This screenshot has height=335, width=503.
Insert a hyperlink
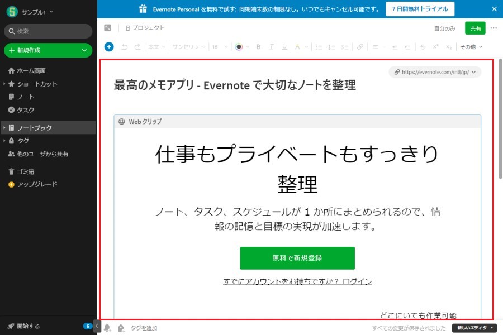point(360,47)
